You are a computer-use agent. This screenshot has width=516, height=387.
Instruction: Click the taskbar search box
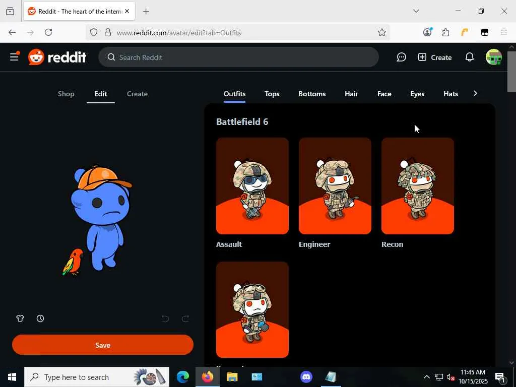pos(97,377)
